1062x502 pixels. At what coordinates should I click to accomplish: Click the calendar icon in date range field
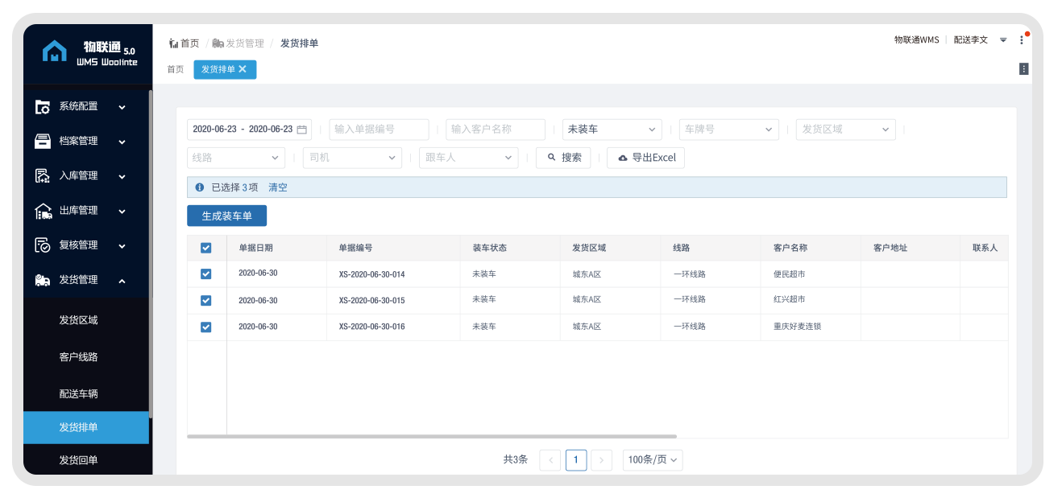(302, 130)
